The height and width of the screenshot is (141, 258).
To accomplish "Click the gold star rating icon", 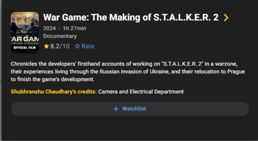I will 46,46.
